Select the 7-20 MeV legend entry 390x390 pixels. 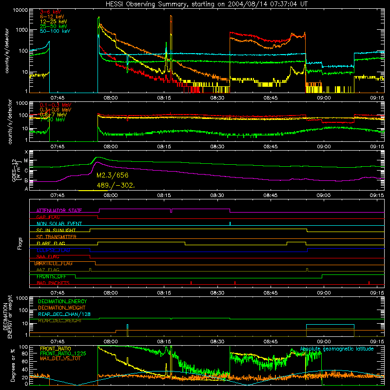pos(53,119)
